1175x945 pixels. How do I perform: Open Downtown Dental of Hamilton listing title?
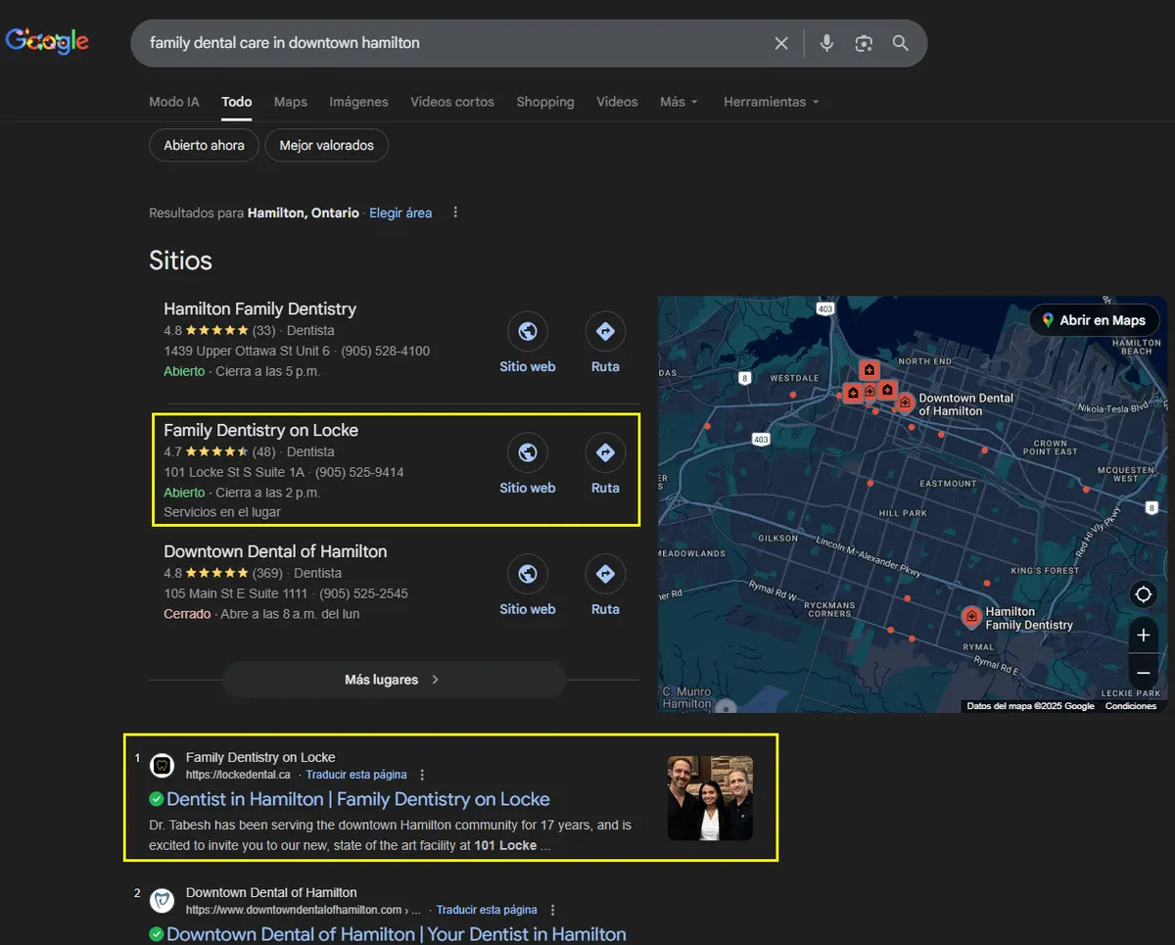[x=275, y=551]
